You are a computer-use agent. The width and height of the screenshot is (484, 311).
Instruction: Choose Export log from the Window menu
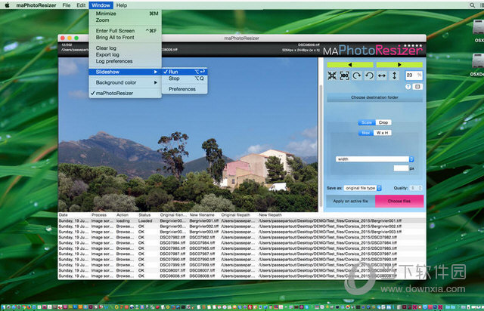pos(125,55)
